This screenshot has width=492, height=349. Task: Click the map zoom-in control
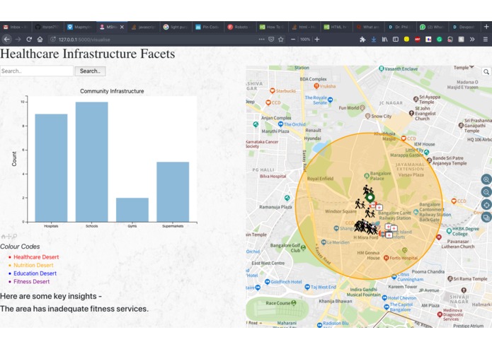click(486, 179)
